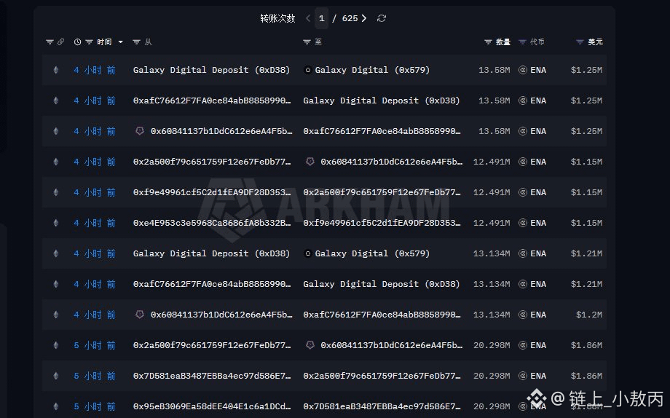Click the 转账次数 label
This screenshot has width=670, height=418.
pos(277,18)
